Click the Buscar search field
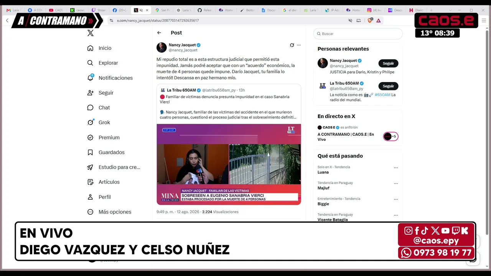491x276 pixels. click(358, 34)
